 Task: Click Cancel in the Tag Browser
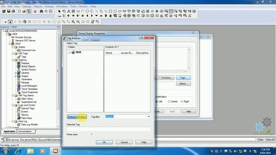point(124,142)
